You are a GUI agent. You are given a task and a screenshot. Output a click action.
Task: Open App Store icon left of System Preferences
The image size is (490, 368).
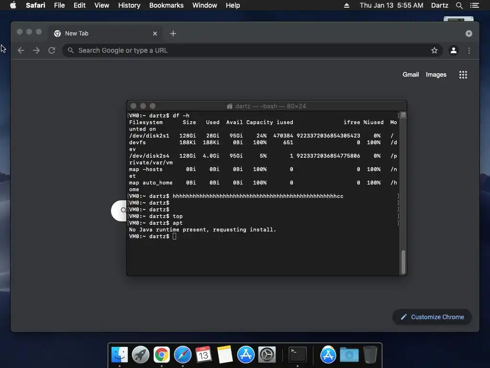pos(245,355)
